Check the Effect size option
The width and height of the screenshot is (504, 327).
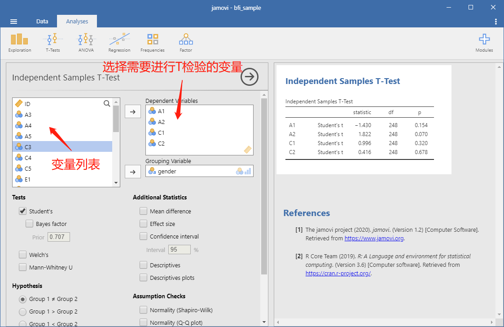[143, 223]
